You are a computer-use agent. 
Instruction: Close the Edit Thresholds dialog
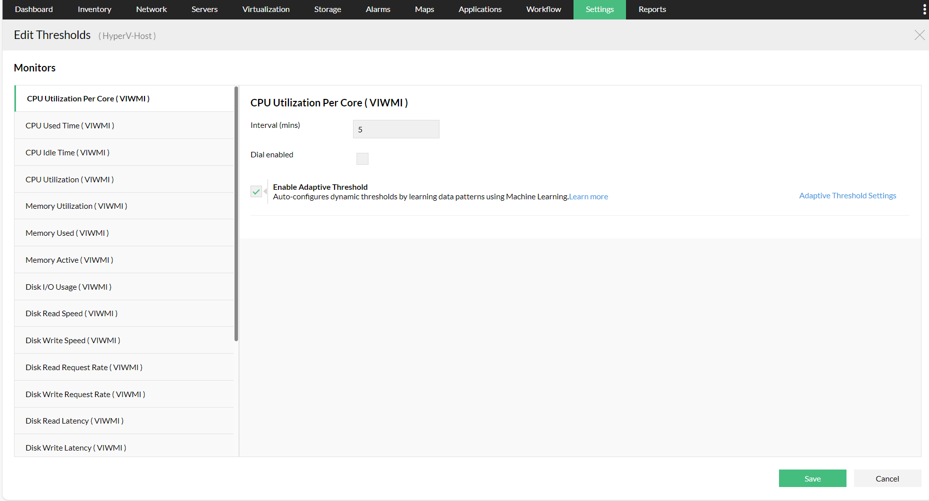click(x=919, y=35)
